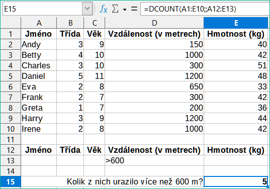Click Harry's weight value 44
270x189 pixels.
[x=236, y=119]
